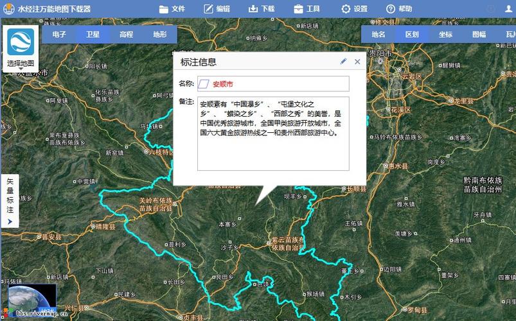Click the 黔南布依族苗族自治州 map label

[x=483, y=184]
